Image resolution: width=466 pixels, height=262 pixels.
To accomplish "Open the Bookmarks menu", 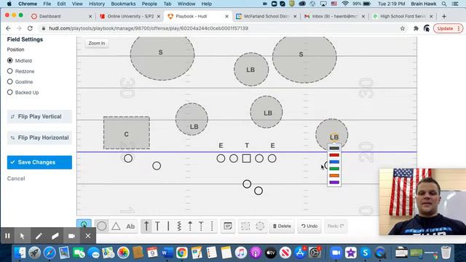I will click(x=123, y=4).
